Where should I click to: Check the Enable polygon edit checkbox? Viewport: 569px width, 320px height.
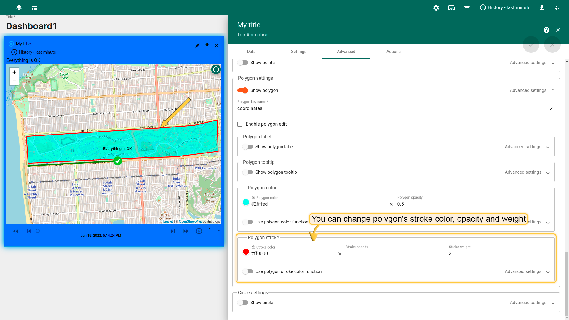(240, 124)
